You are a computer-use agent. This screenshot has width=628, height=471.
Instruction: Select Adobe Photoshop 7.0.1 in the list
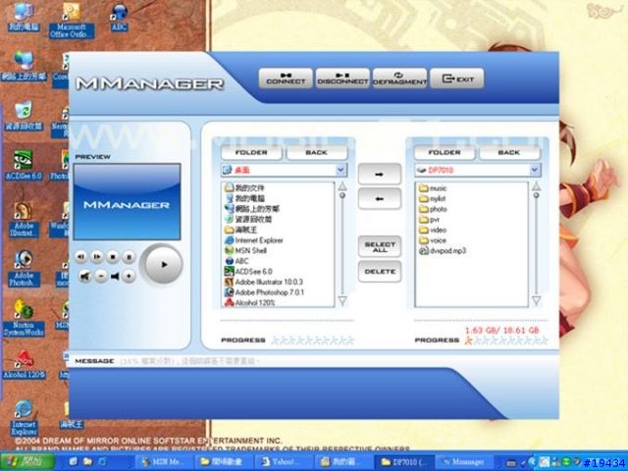tap(264, 292)
